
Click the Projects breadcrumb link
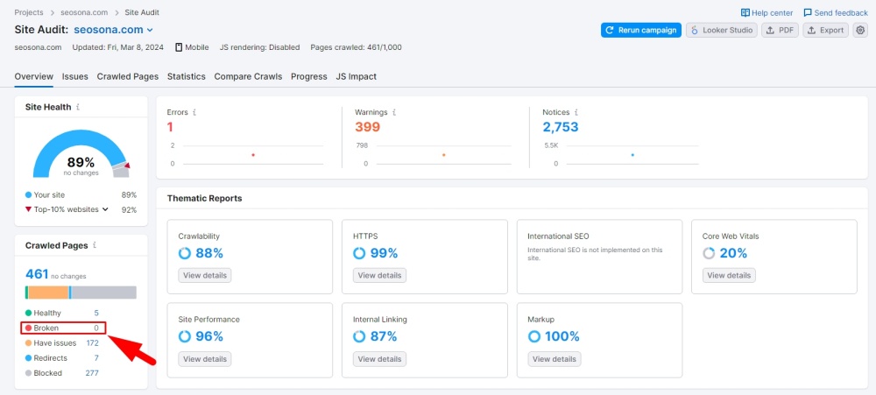(29, 13)
